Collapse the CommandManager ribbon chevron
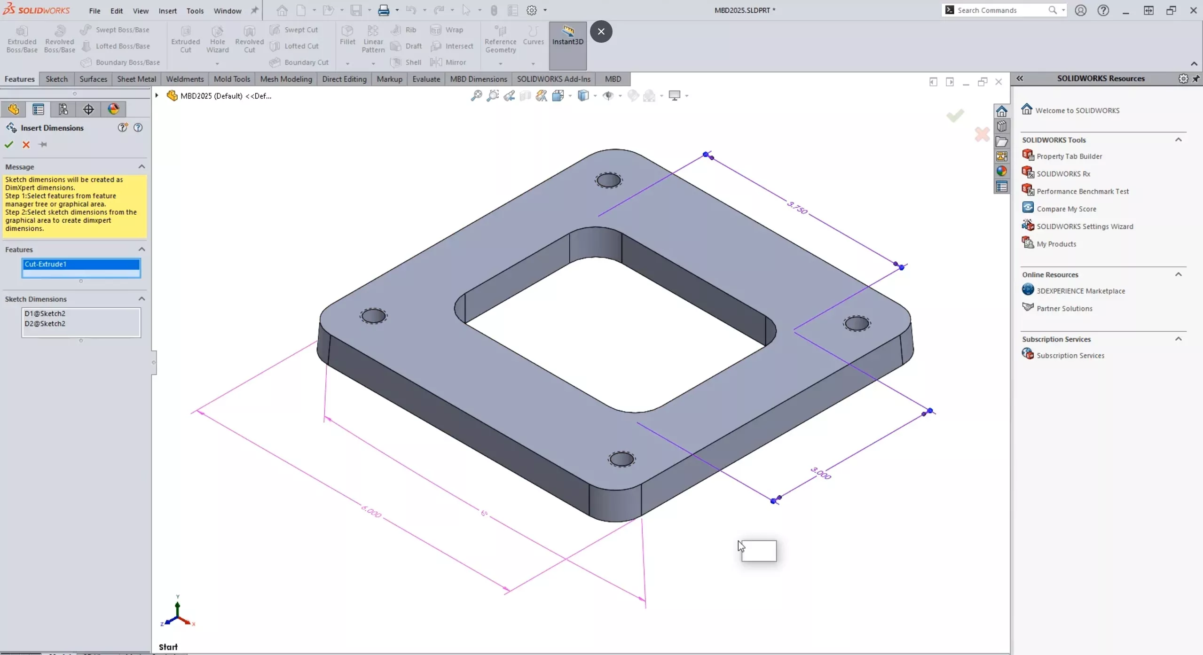 coord(1194,63)
